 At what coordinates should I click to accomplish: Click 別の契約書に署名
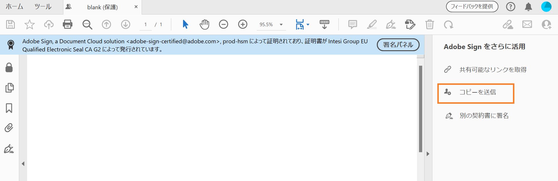484,116
